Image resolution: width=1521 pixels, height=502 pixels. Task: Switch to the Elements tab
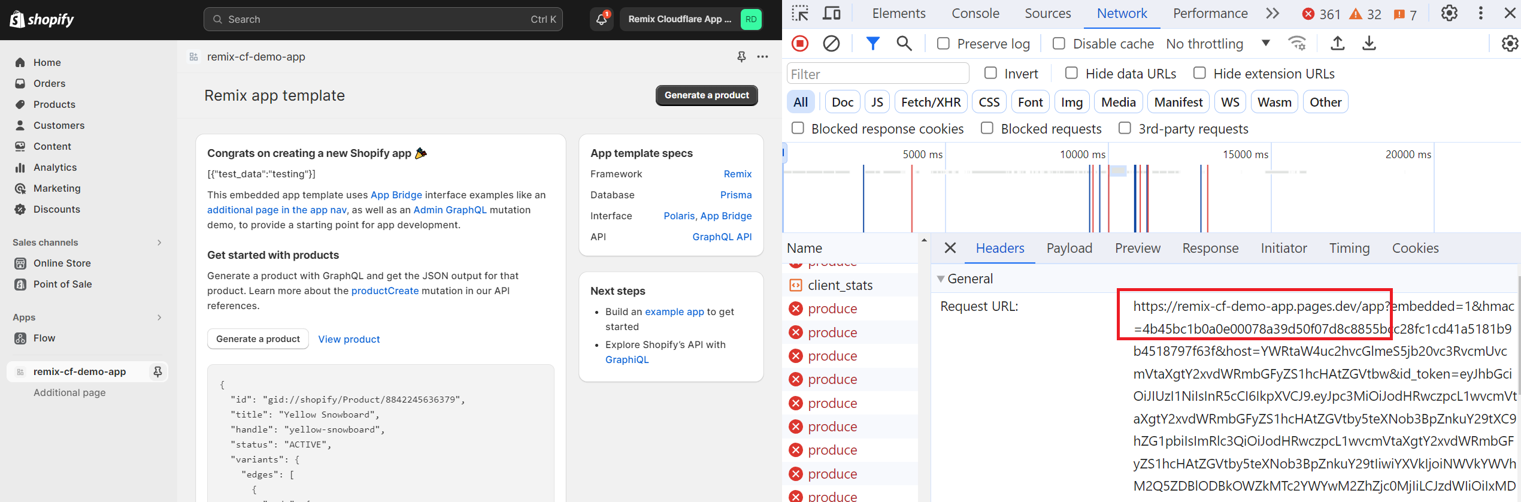click(898, 13)
